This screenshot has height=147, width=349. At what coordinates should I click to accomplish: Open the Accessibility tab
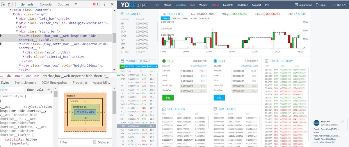pos(102,83)
